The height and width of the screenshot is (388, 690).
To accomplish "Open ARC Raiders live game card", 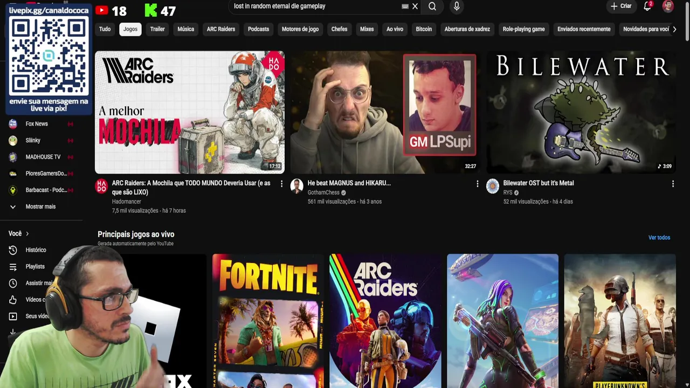I will point(385,321).
